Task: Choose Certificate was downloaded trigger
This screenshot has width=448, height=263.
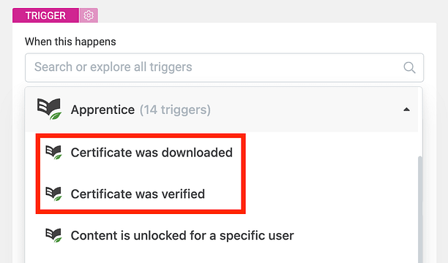Action: pyautogui.click(x=152, y=153)
